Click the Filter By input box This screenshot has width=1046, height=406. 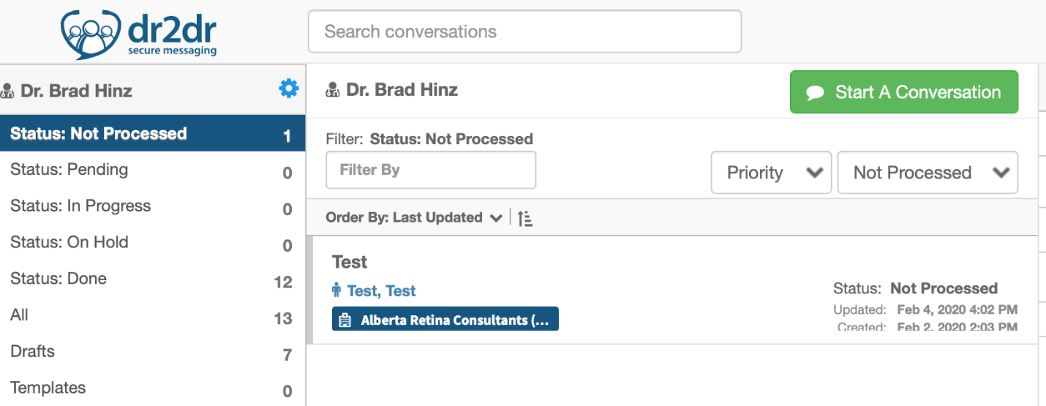[x=431, y=170]
